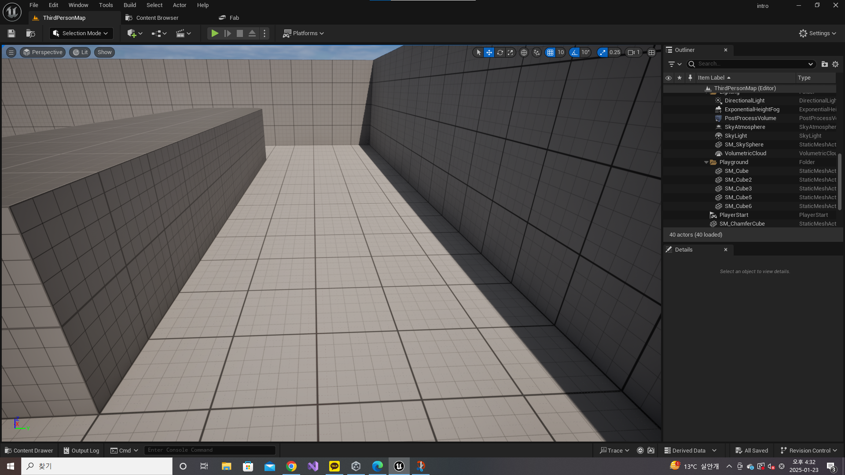Click the pin column header in Outliner
This screenshot has height=475, width=845.
[690, 78]
